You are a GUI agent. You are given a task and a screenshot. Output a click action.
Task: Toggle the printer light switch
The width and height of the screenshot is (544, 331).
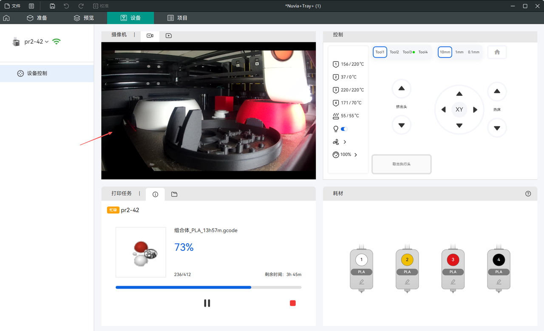344,129
